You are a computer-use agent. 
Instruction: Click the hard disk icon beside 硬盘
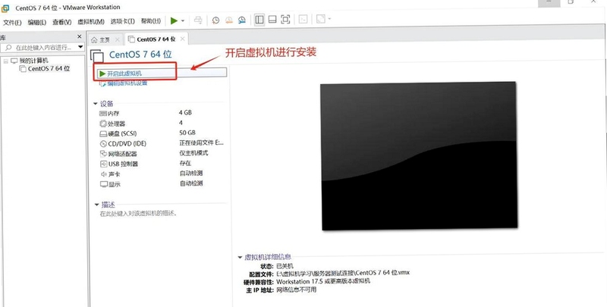[x=103, y=133]
